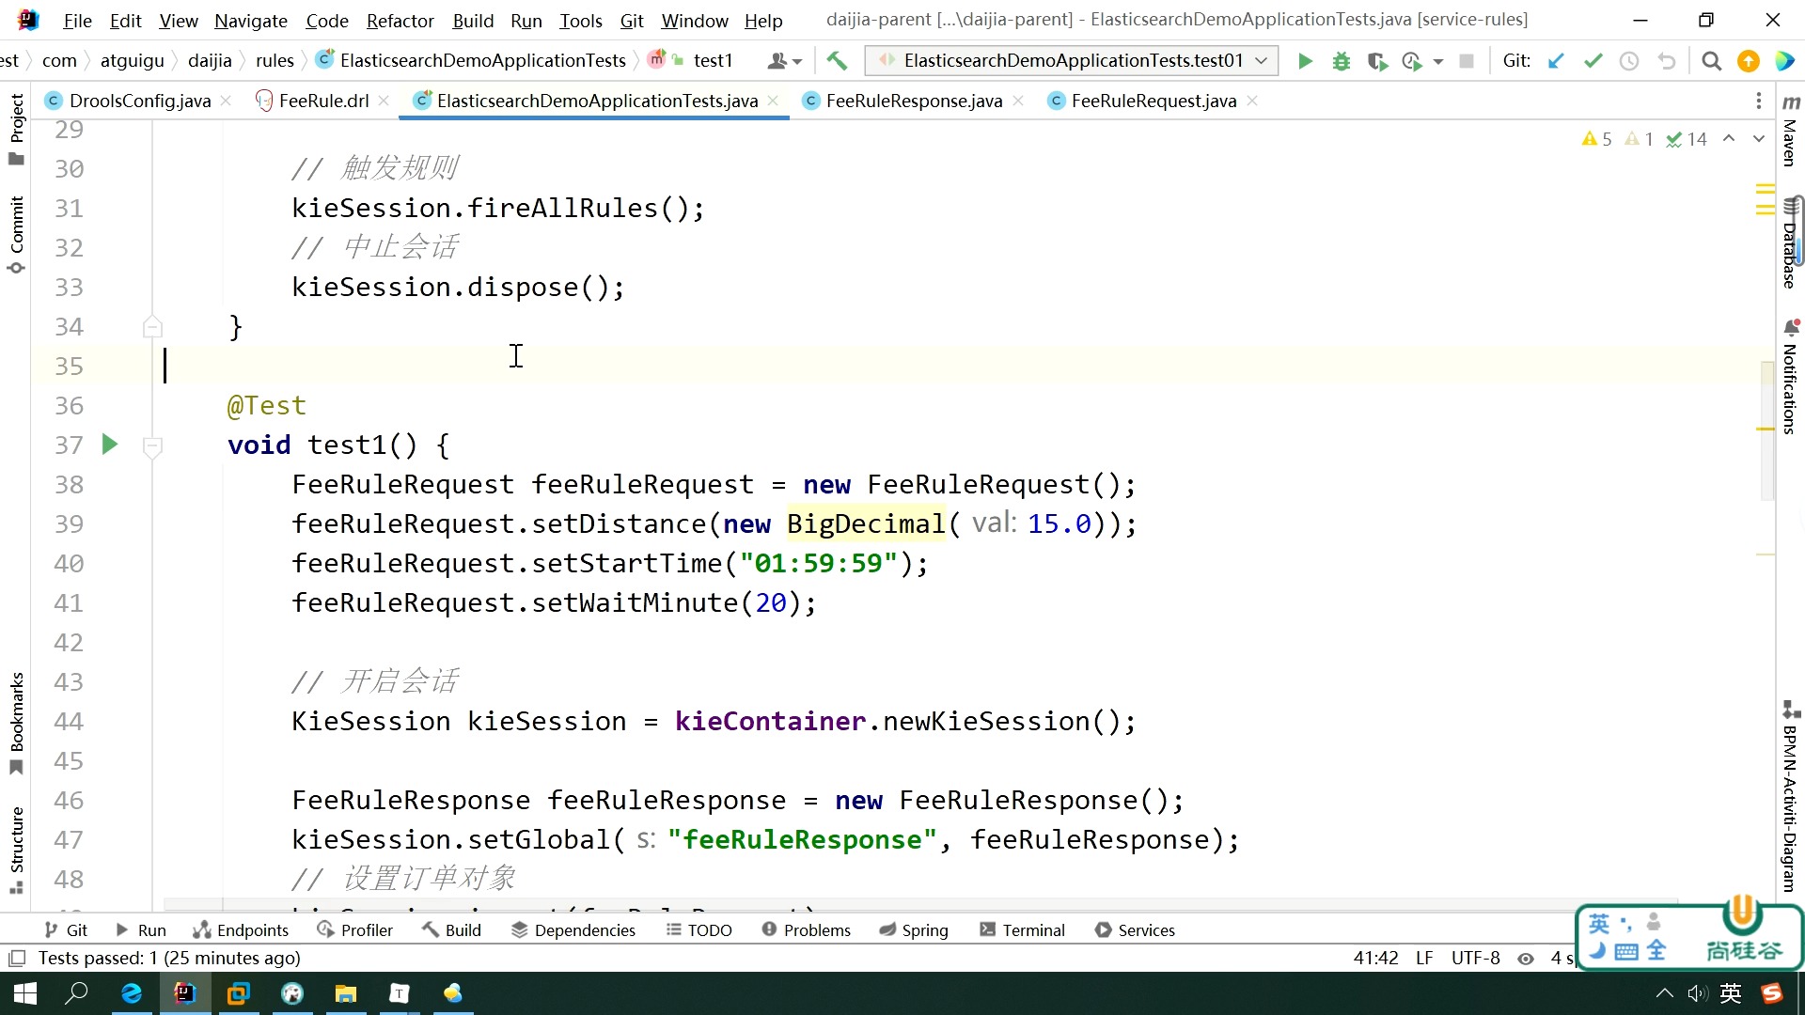The height and width of the screenshot is (1015, 1805).
Task: Open IDE updates orange arrow icon
Action: tap(1749, 61)
